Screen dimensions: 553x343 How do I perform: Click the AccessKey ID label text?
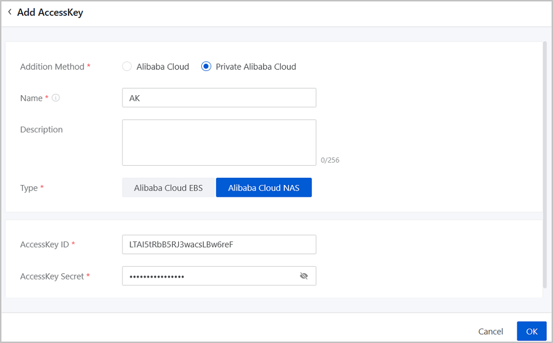(44, 244)
